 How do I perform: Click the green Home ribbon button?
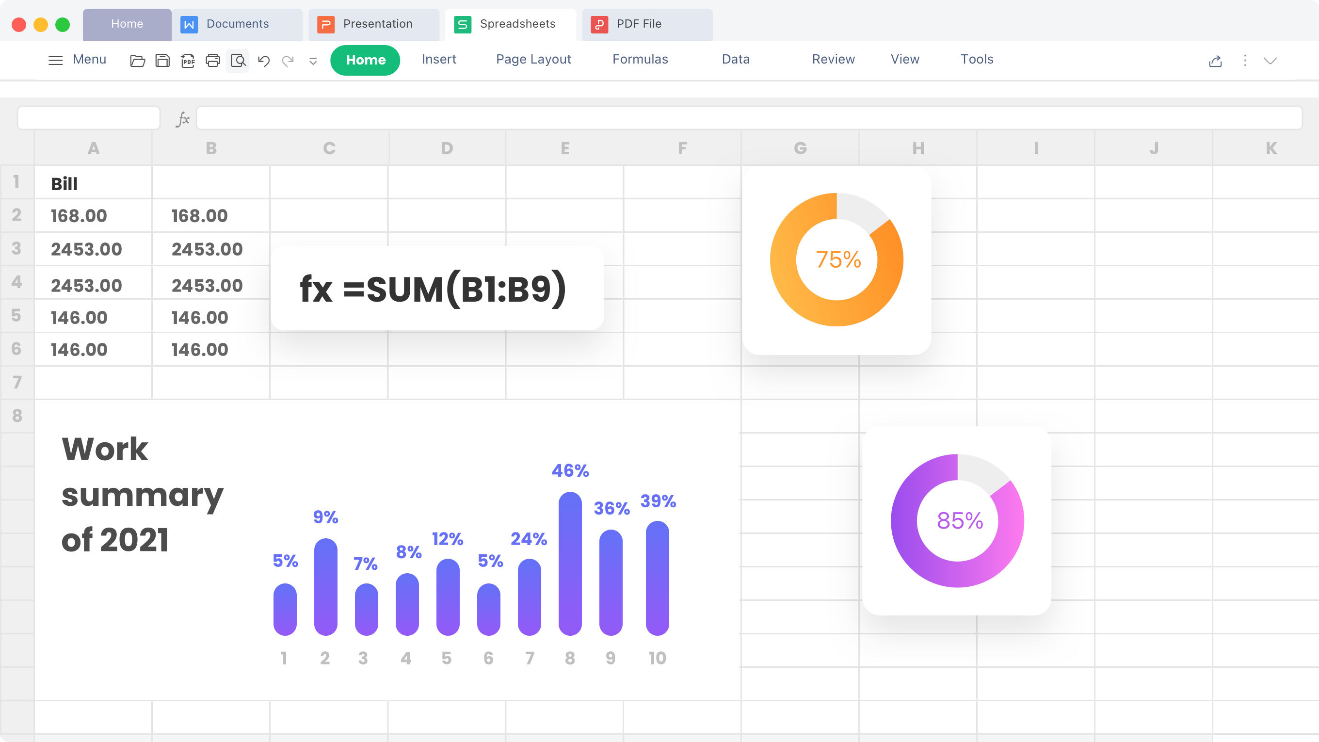click(365, 60)
